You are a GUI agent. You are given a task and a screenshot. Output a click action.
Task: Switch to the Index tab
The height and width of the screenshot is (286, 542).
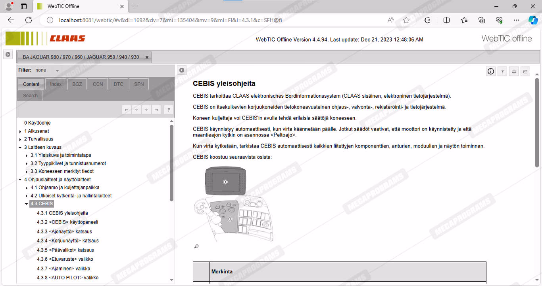(56, 84)
